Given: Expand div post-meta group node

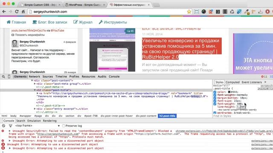Looking at the screenshot, I should pyautogui.click(x=35, y=84).
